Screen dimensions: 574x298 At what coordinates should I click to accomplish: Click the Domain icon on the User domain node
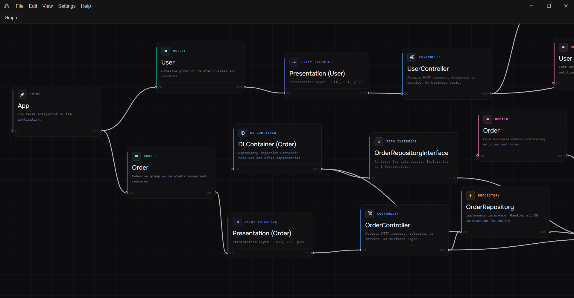pos(563,47)
